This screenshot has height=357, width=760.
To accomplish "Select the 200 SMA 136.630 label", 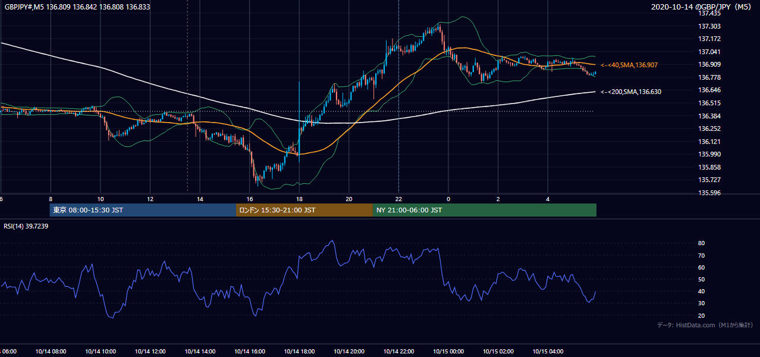I will pyautogui.click(x=631, y=92).
